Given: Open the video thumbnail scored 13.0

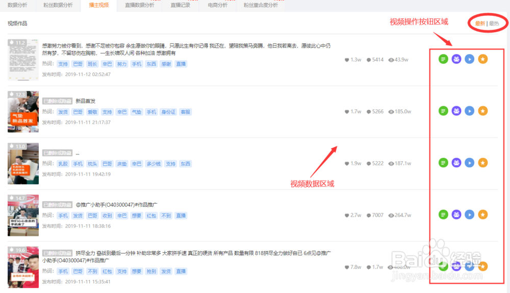Looking at the screenshot, I should (23, 163).
